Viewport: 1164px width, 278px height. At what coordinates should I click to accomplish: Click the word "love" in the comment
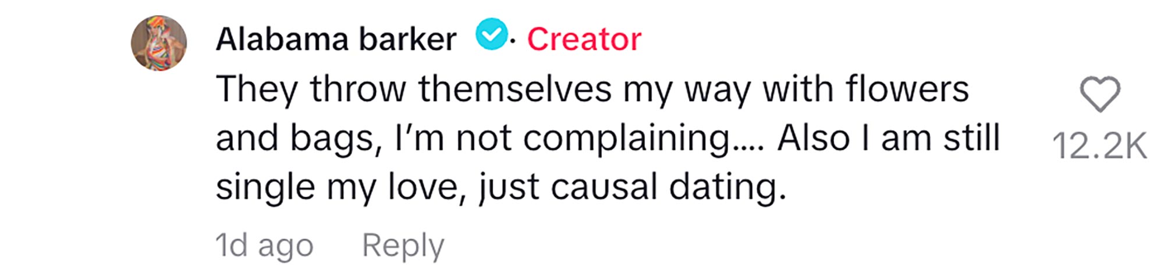tap(426, 187)
